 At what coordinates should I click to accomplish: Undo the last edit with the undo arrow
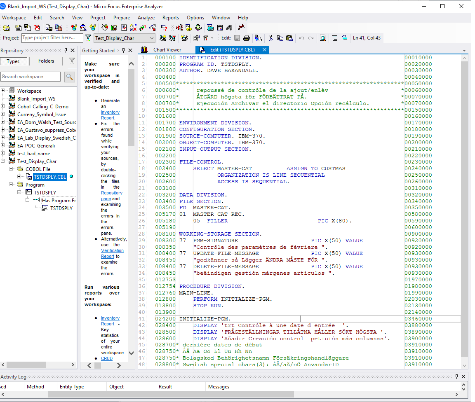point(301,37)
